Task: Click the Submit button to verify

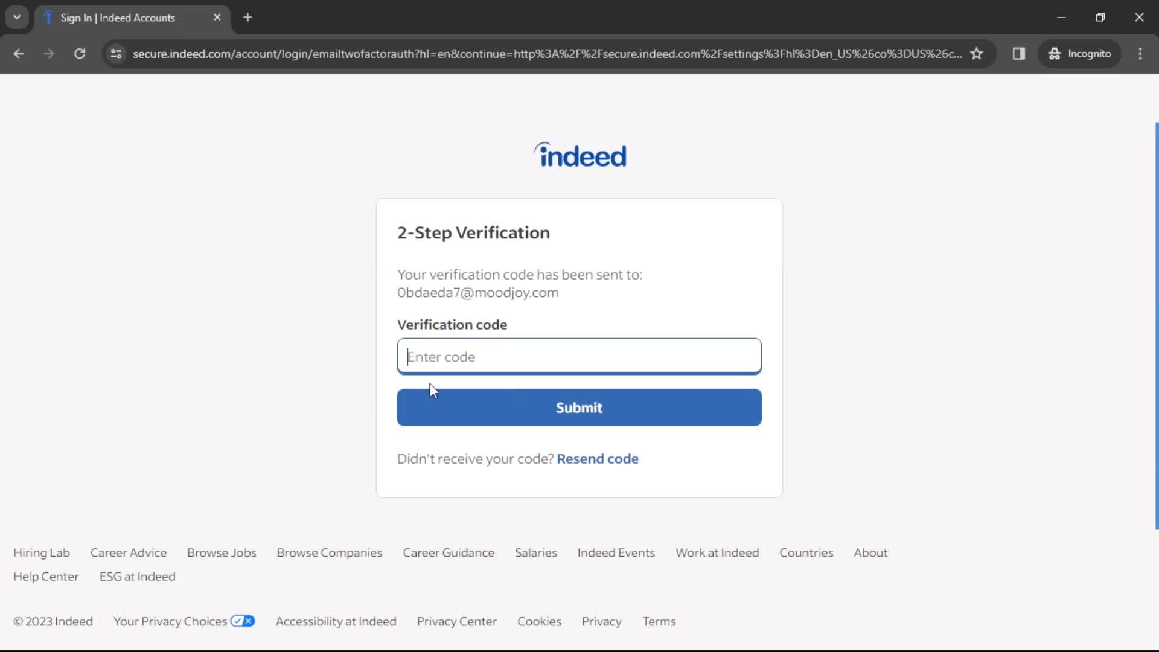Action: (579, 407)
